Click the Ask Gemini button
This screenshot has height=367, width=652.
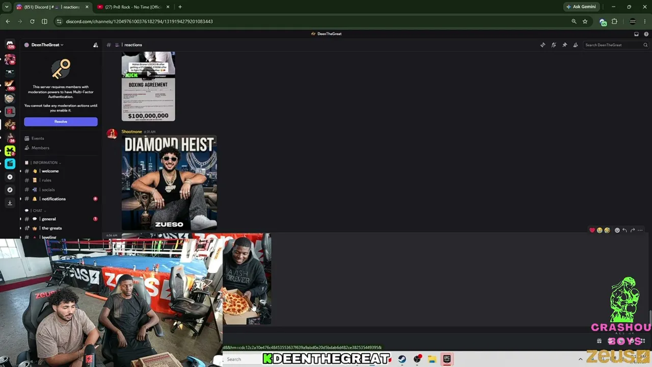(581, 7)
